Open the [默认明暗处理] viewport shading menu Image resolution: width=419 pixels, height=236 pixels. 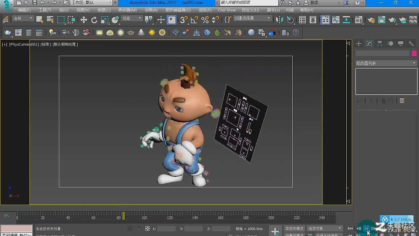click(65, 44)
